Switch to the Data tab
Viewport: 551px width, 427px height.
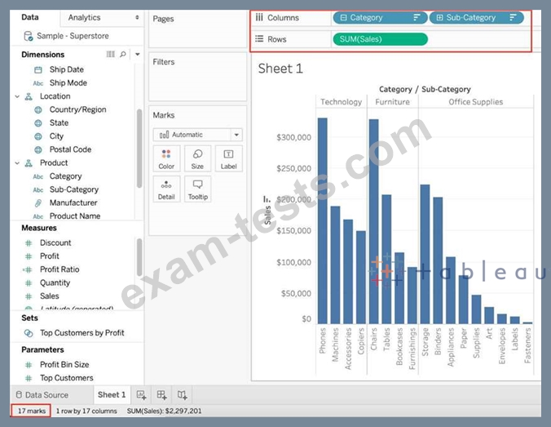[30, 17]
